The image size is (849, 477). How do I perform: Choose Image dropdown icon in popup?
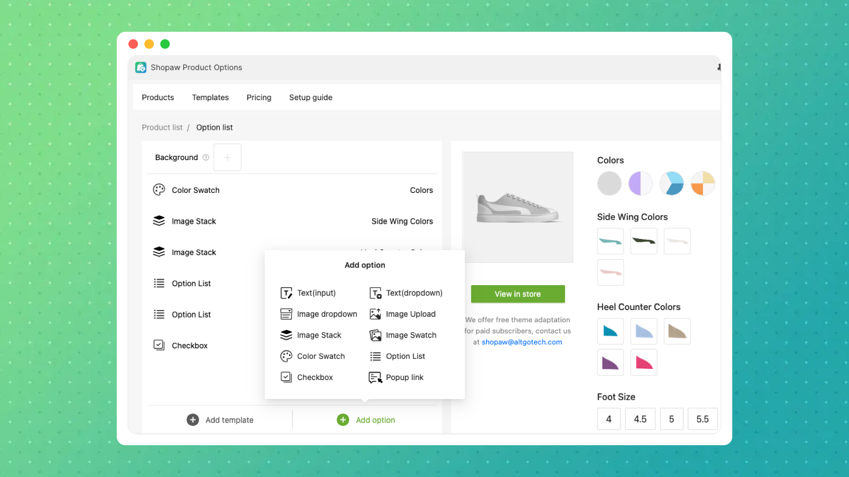pyautogui.click(x=286, y=314)
